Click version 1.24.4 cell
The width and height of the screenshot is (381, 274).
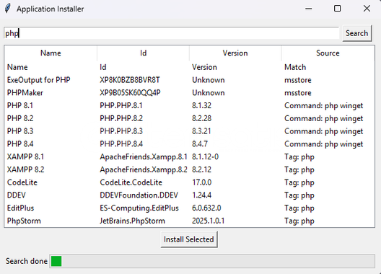201,195
